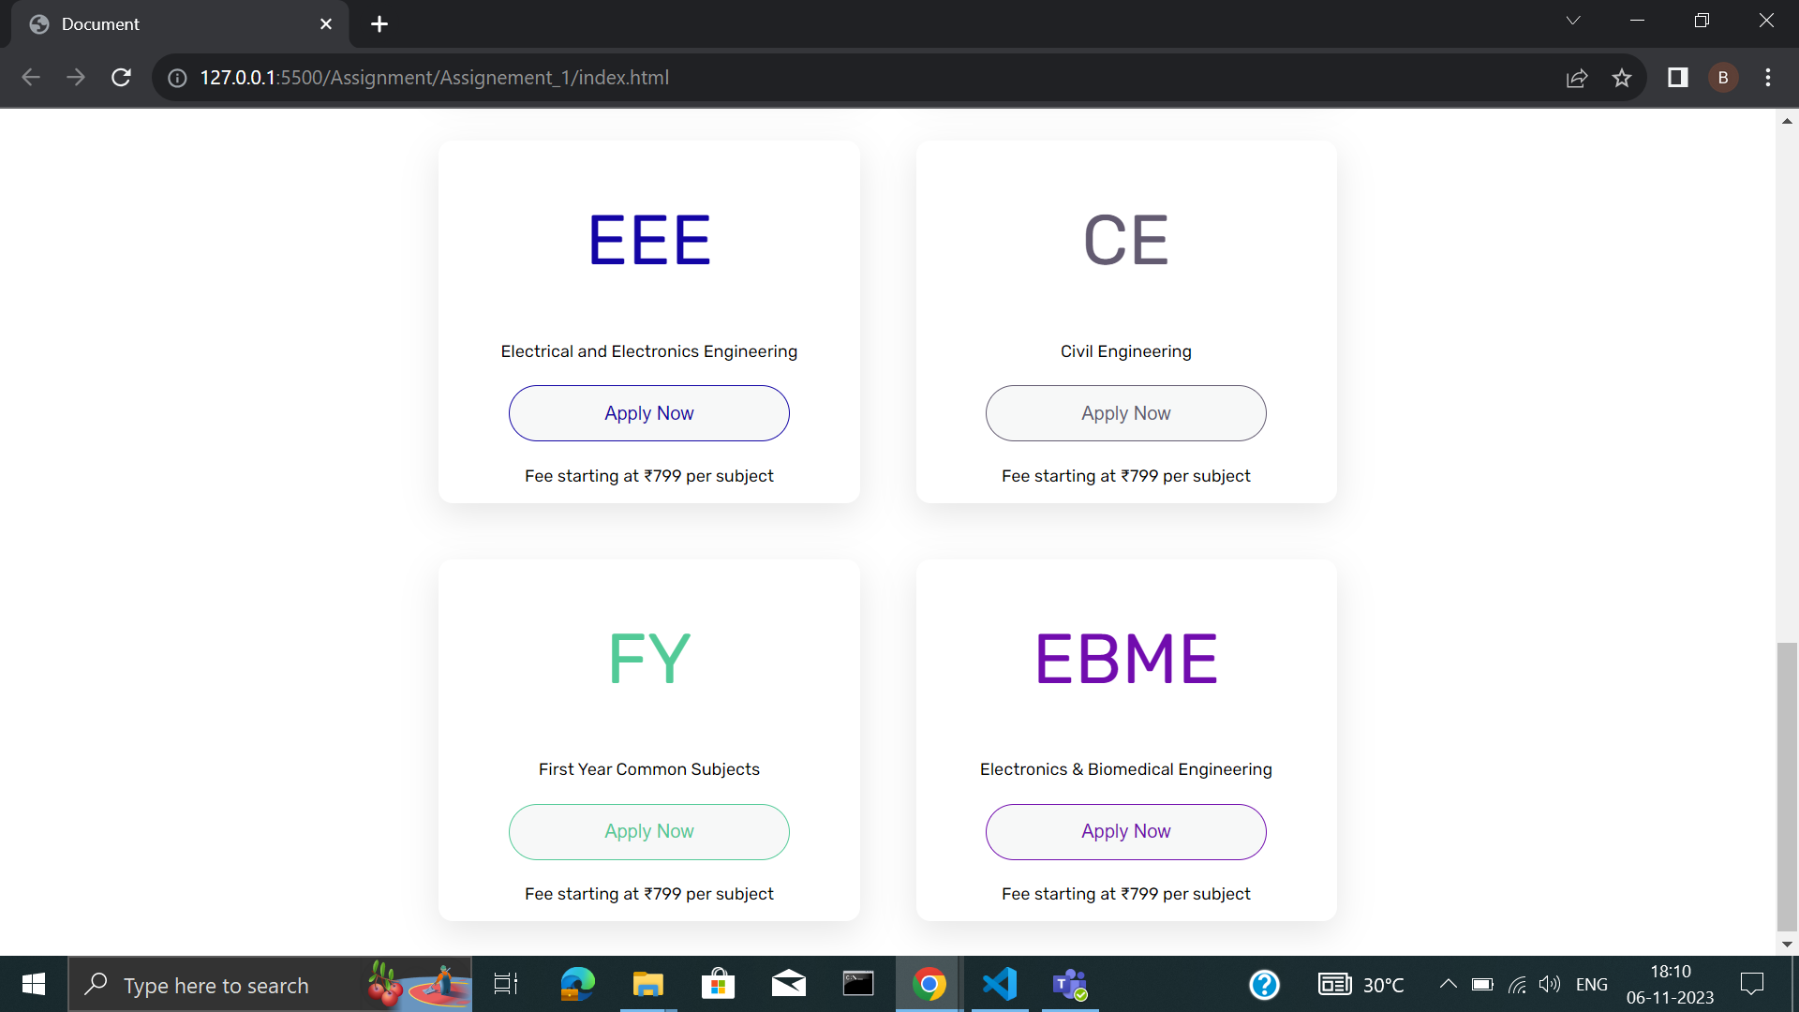Open the profile avatar B

[1723, 78]
